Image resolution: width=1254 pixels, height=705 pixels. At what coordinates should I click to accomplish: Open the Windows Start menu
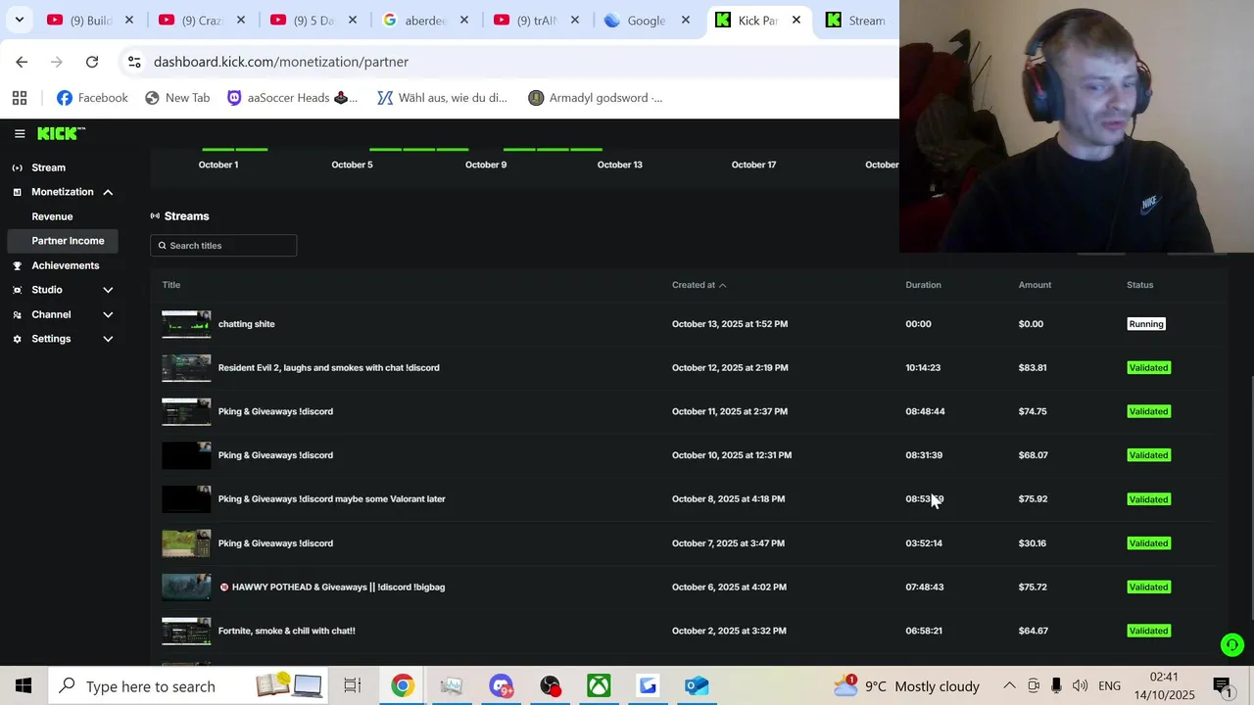click(23, 686)
